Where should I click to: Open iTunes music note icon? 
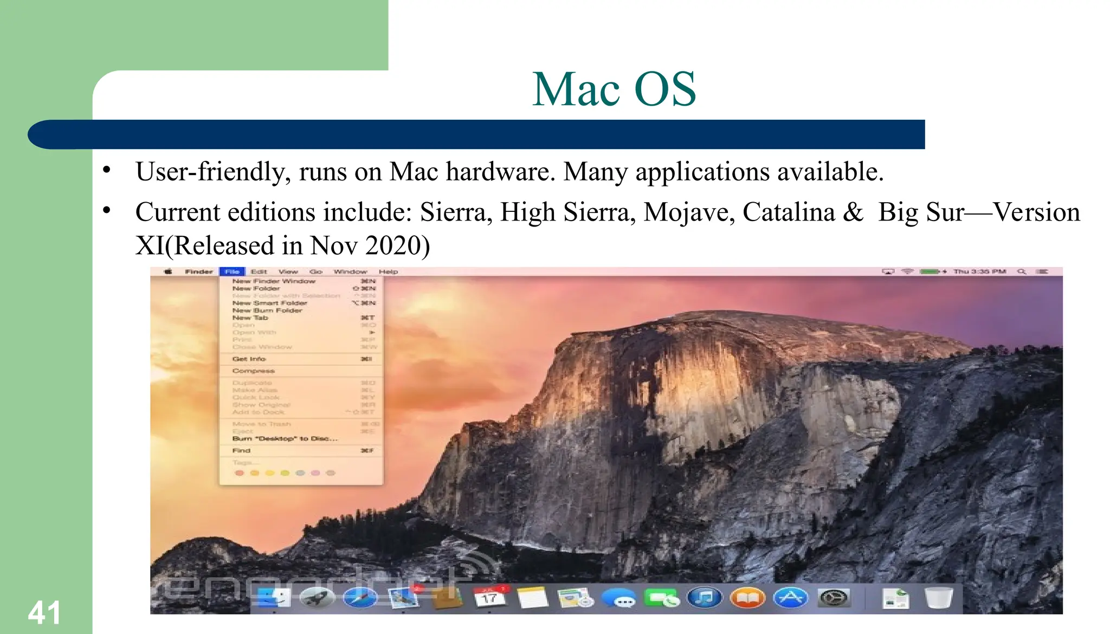click(x=705, y=598)
